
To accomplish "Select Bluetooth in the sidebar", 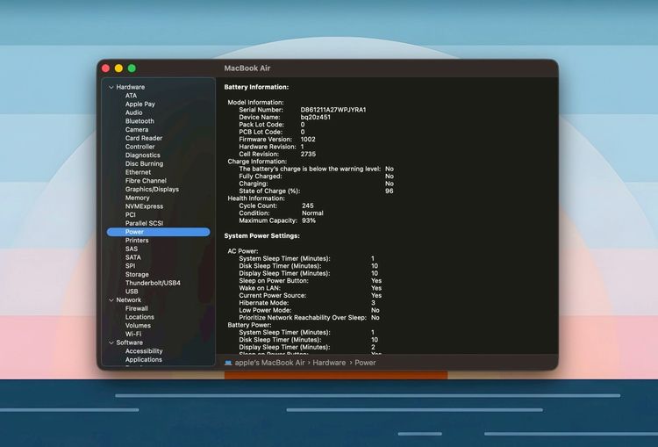I will pyautogui.click(x=139, y=121).
